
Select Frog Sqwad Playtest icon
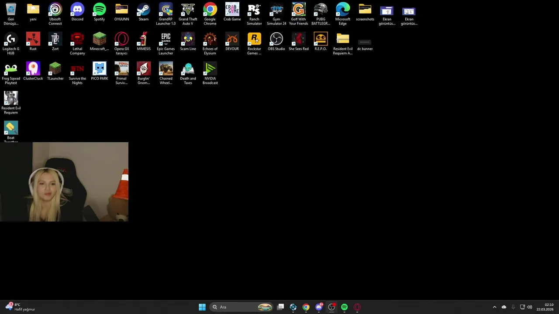pos(11,74)
